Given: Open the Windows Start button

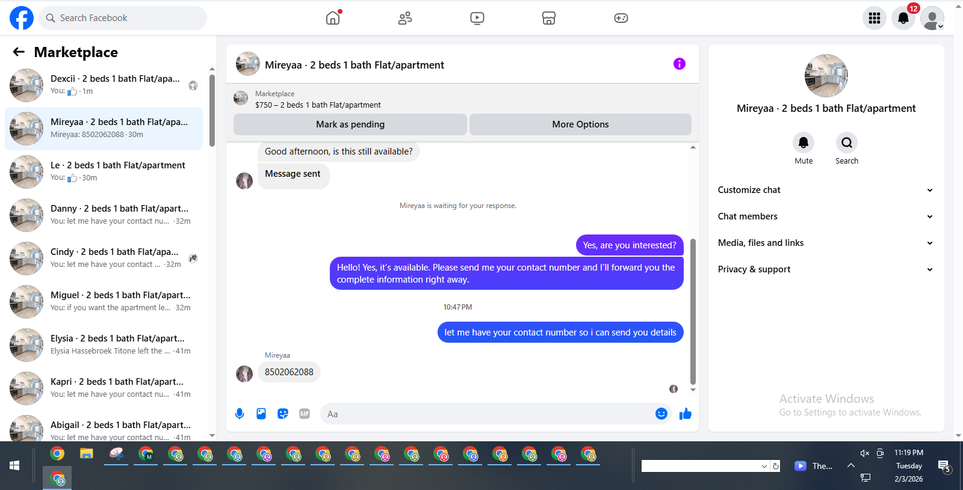Looking at the screenshot, I should 14,466.
